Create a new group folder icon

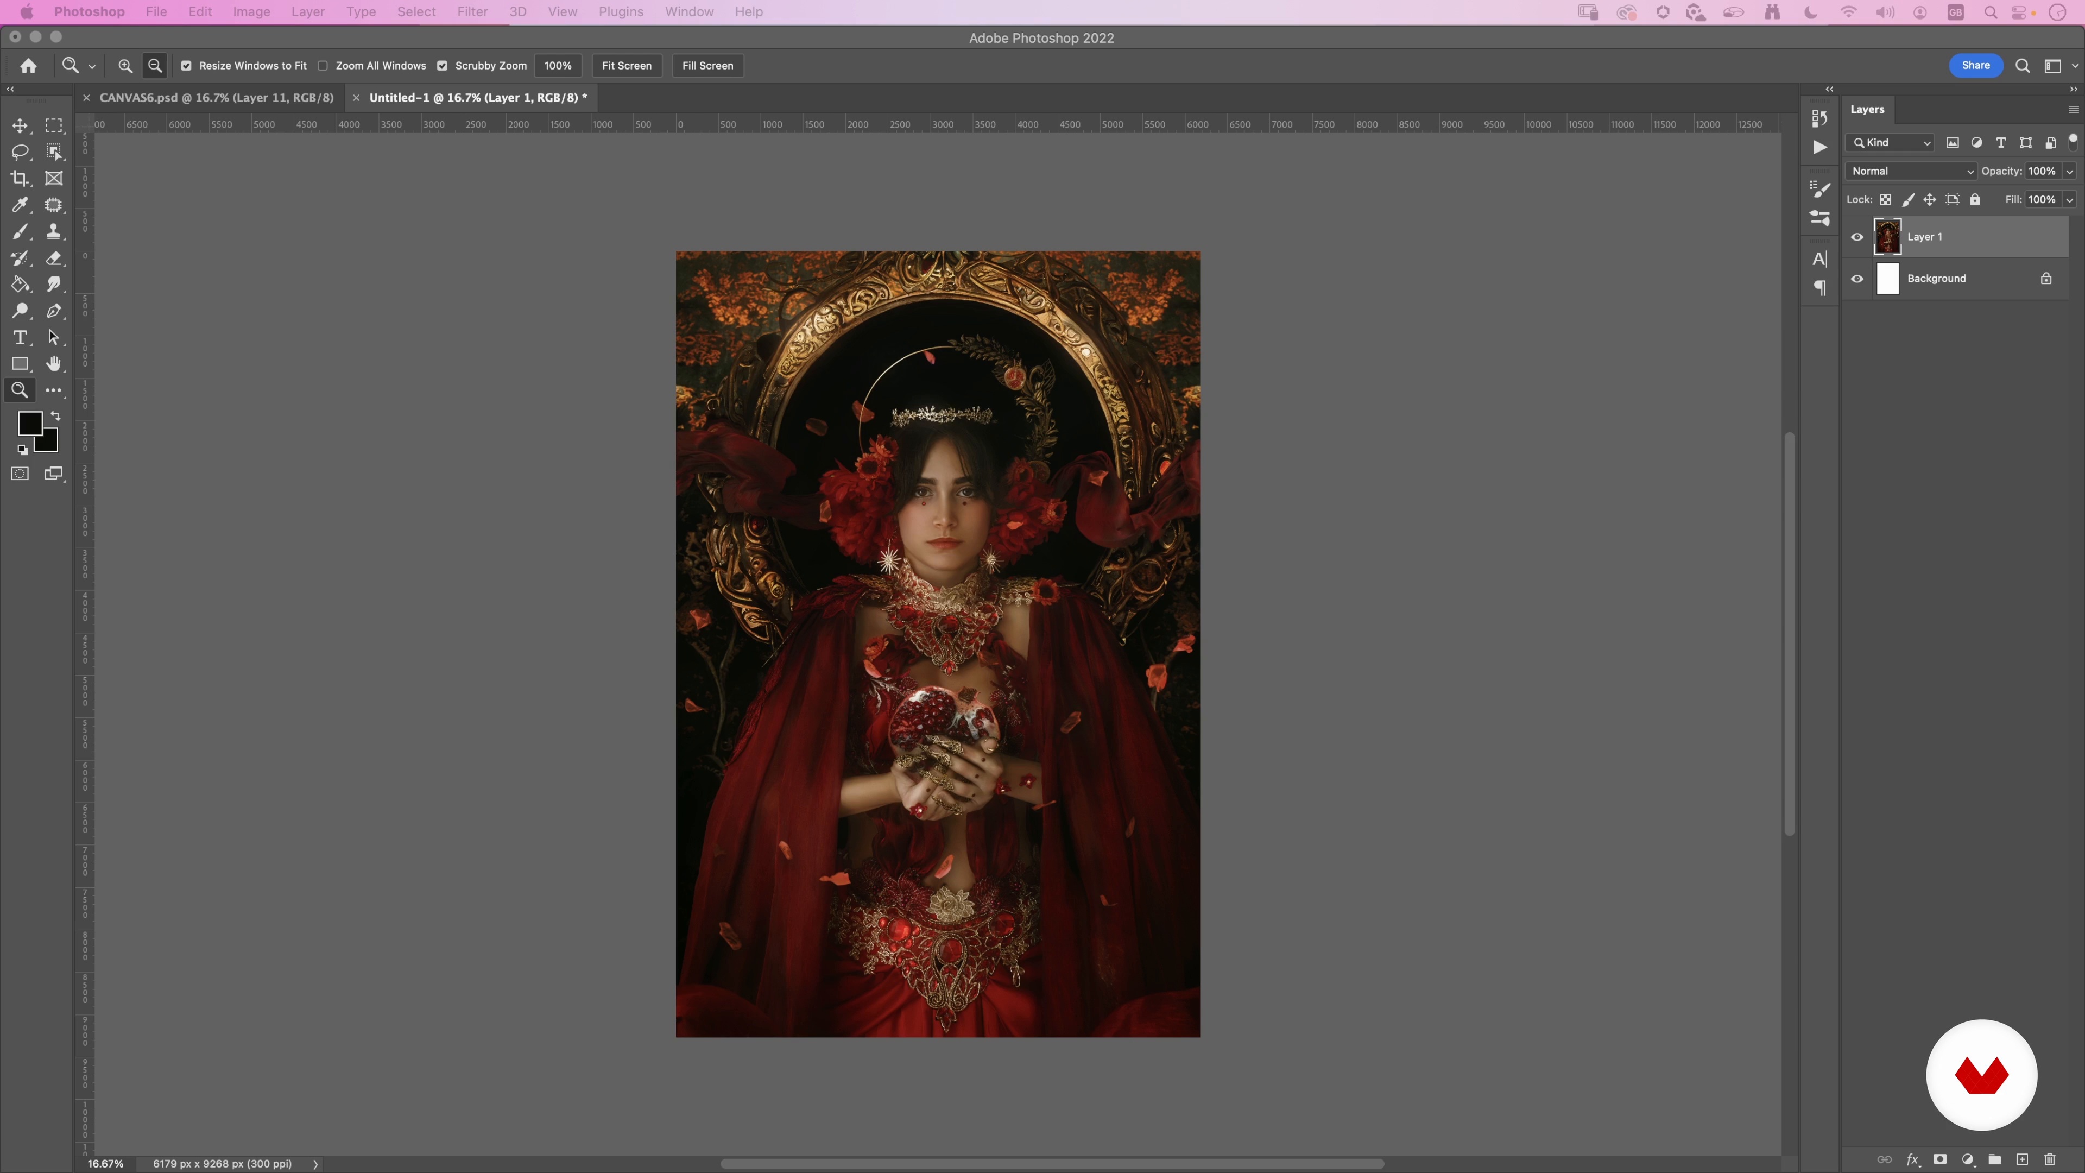coord(1994,1159)
